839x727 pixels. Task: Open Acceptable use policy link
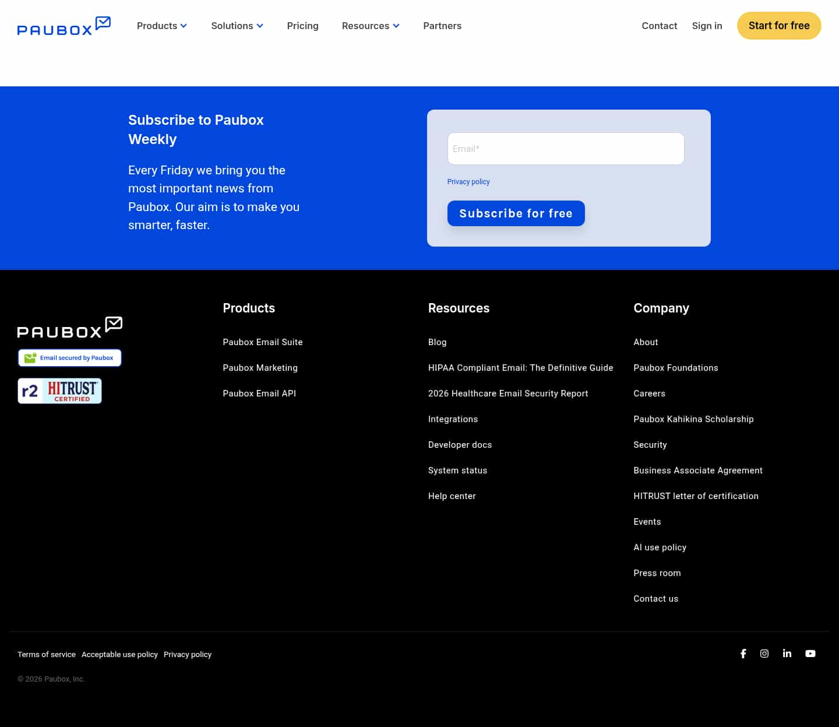click(119, 655)
